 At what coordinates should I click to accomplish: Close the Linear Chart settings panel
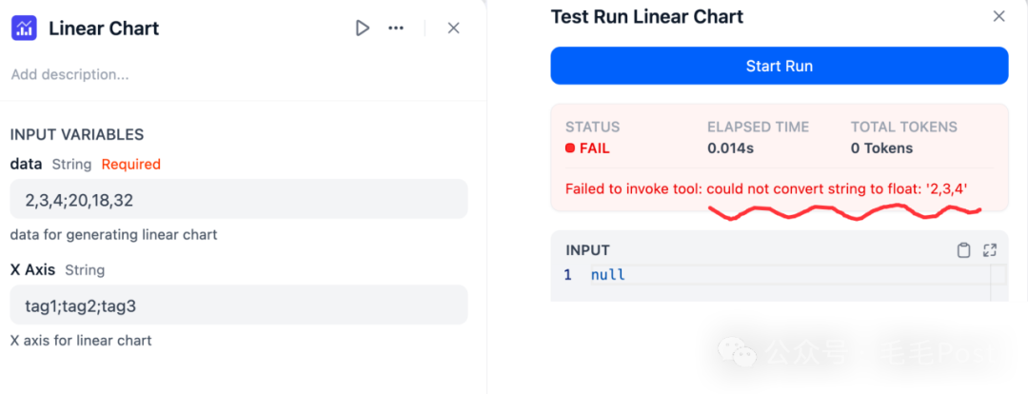pos(453,29)
